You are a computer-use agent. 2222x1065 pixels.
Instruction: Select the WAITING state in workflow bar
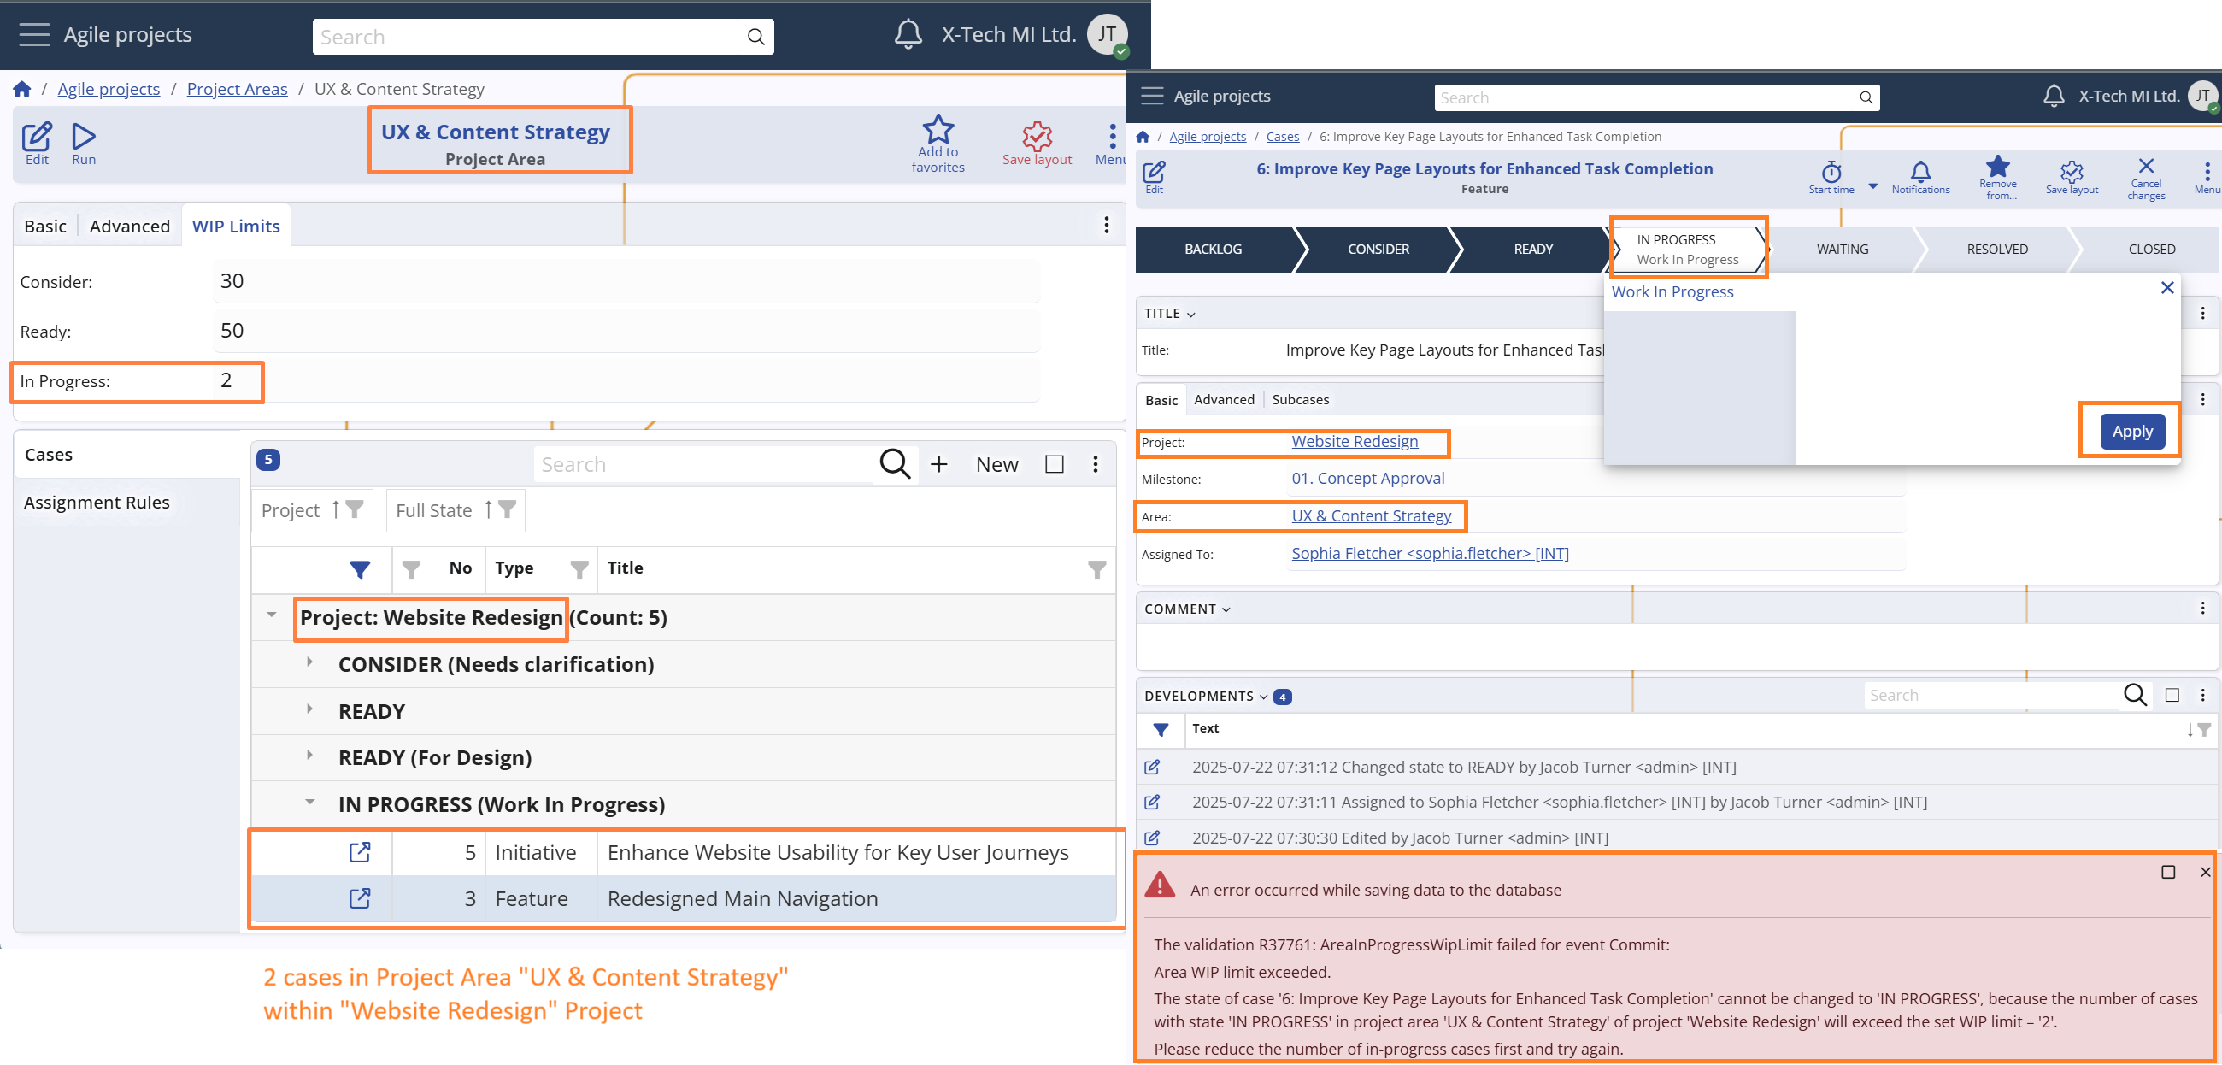click(x=1842, y=250)
